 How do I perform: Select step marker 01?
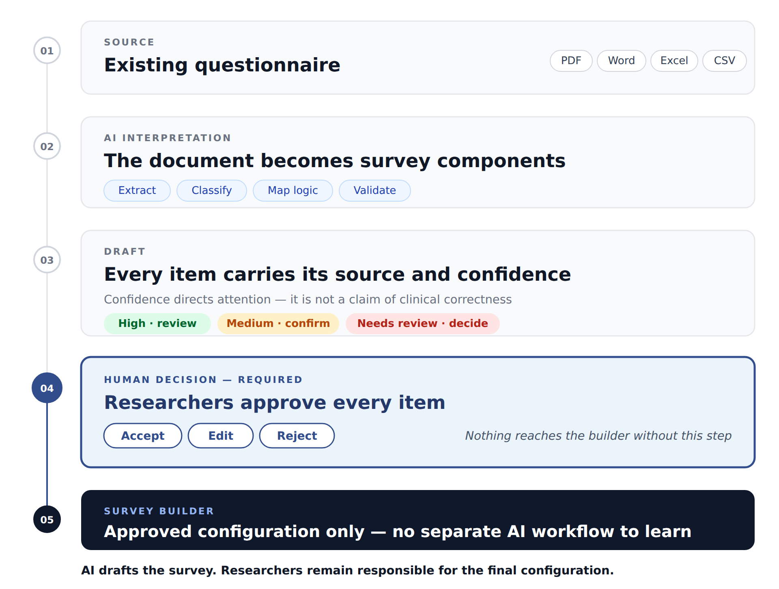coord(47,51)
